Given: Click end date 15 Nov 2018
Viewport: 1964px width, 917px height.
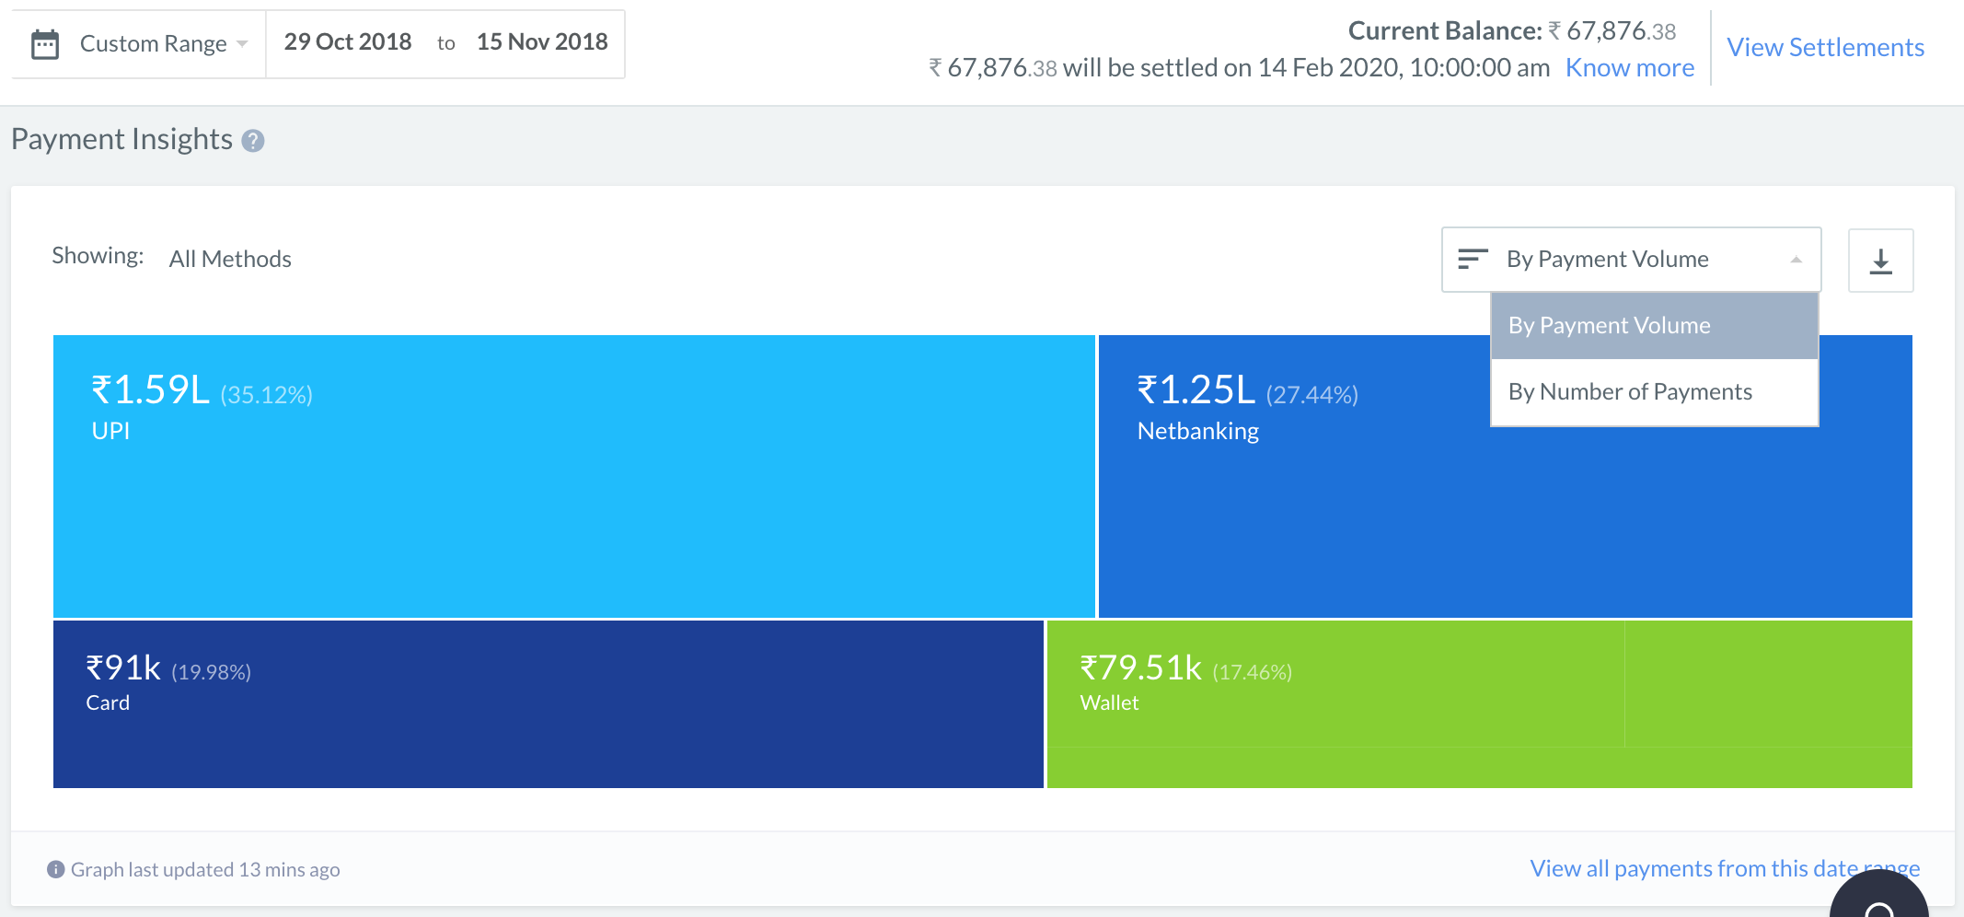Looking at the screenshot, I should coord(542,42).
